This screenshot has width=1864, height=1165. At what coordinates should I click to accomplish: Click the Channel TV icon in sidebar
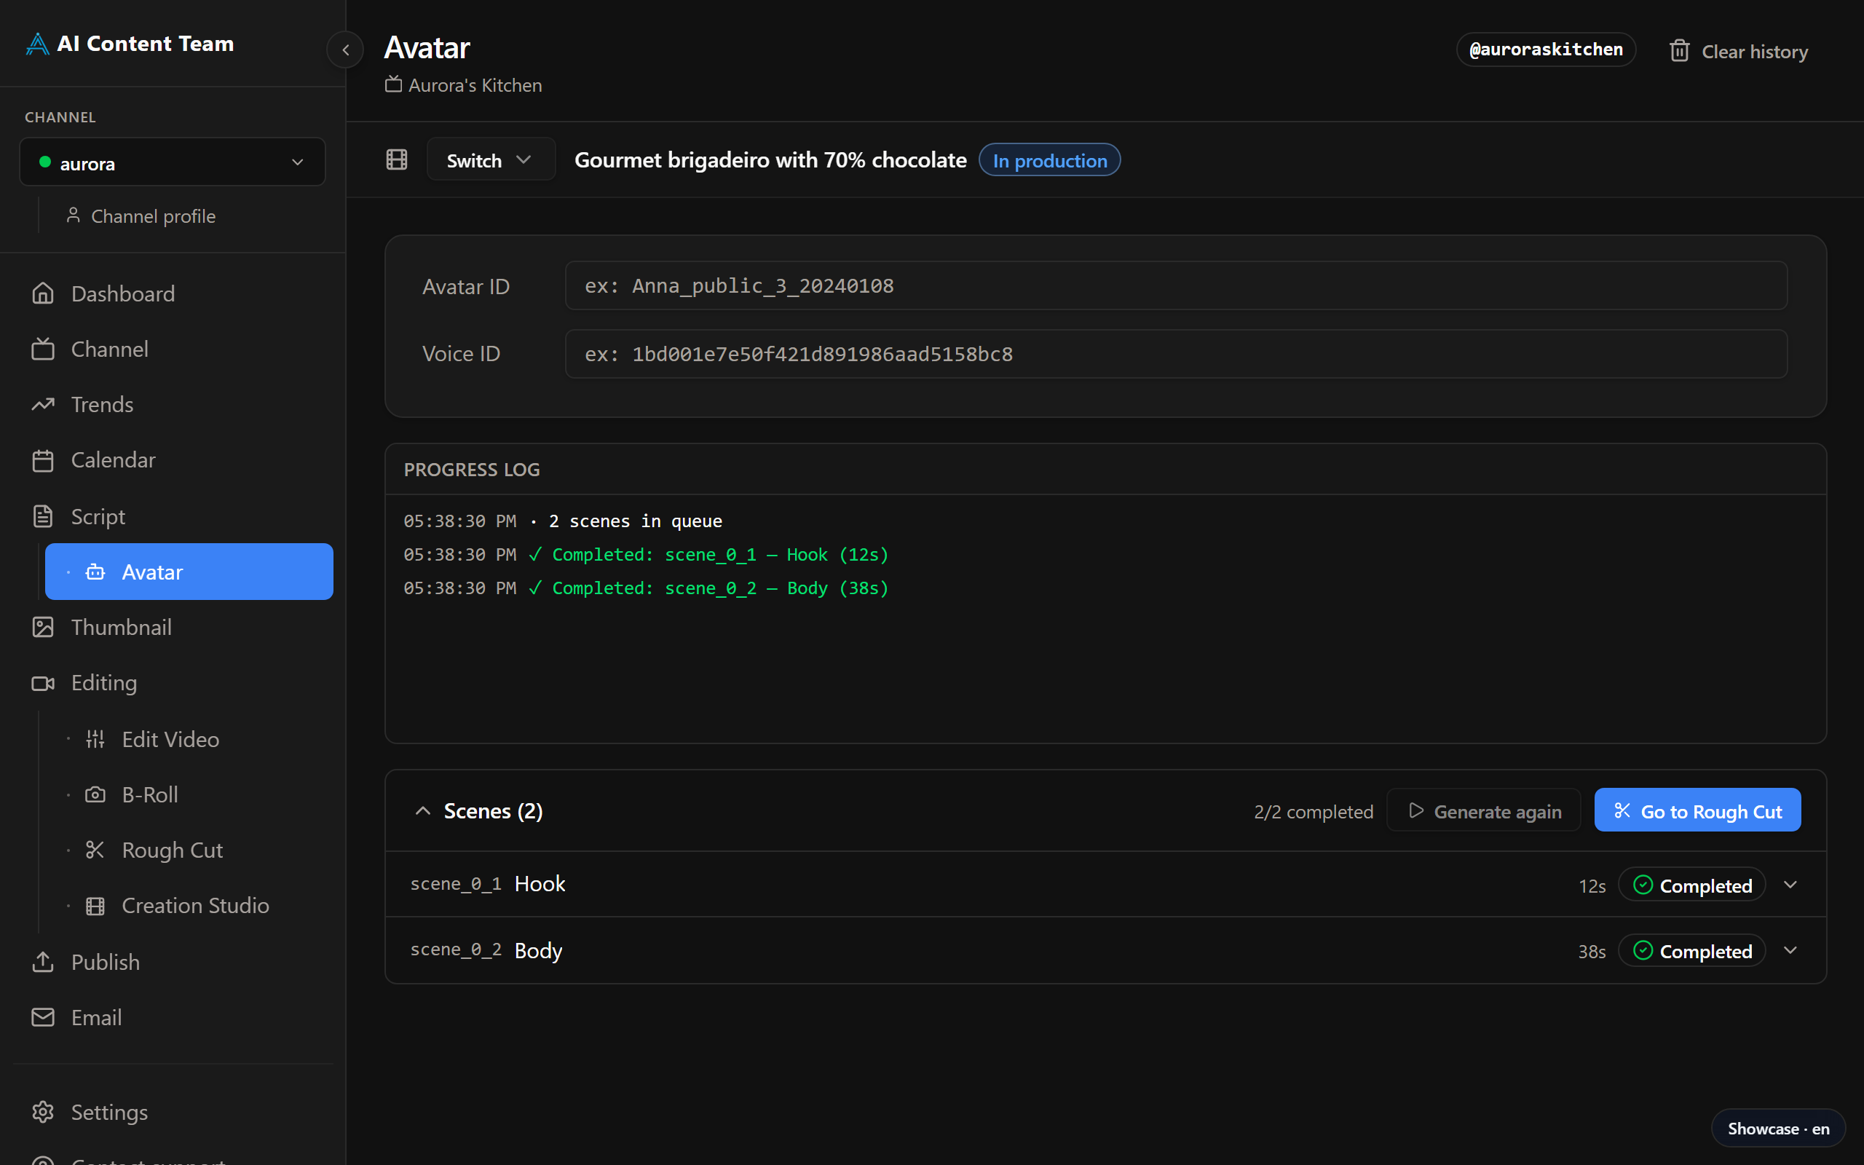click(x=43, y=349)
